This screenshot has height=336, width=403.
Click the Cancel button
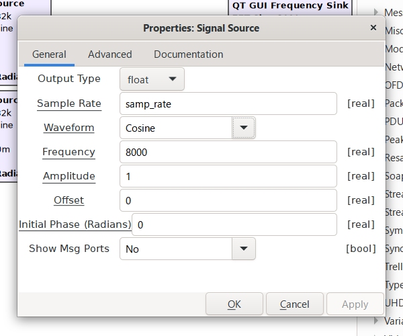tap(294, 304)
